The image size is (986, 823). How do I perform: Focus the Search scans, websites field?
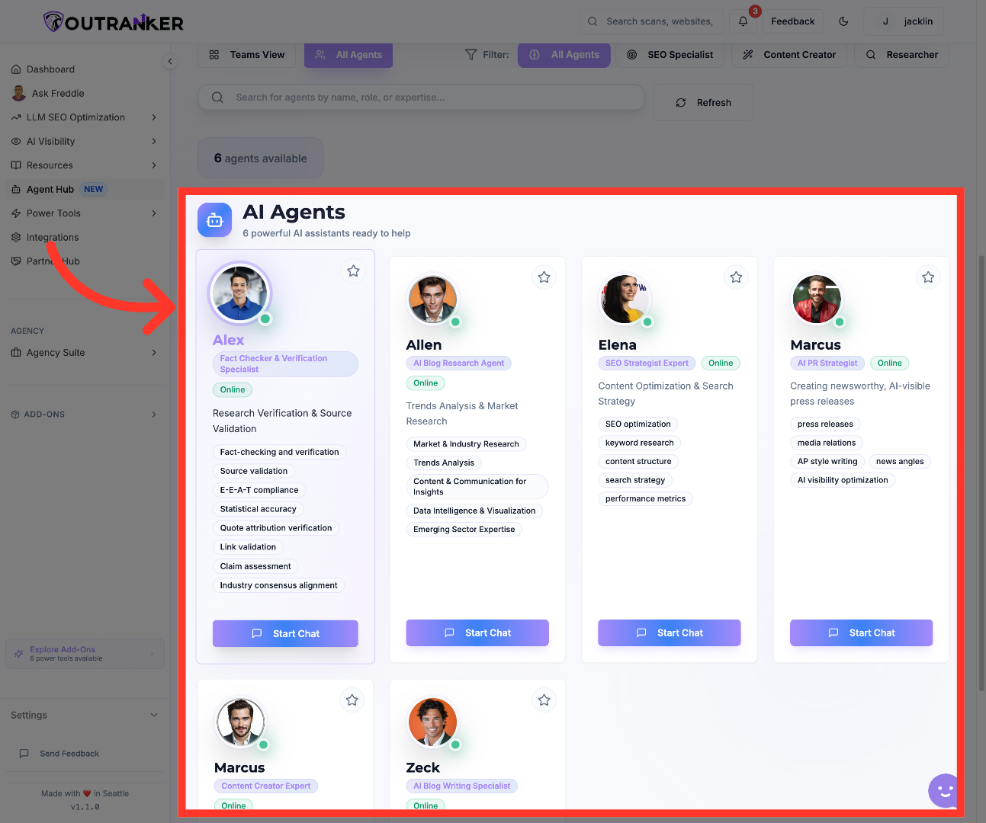pos(650,21)
